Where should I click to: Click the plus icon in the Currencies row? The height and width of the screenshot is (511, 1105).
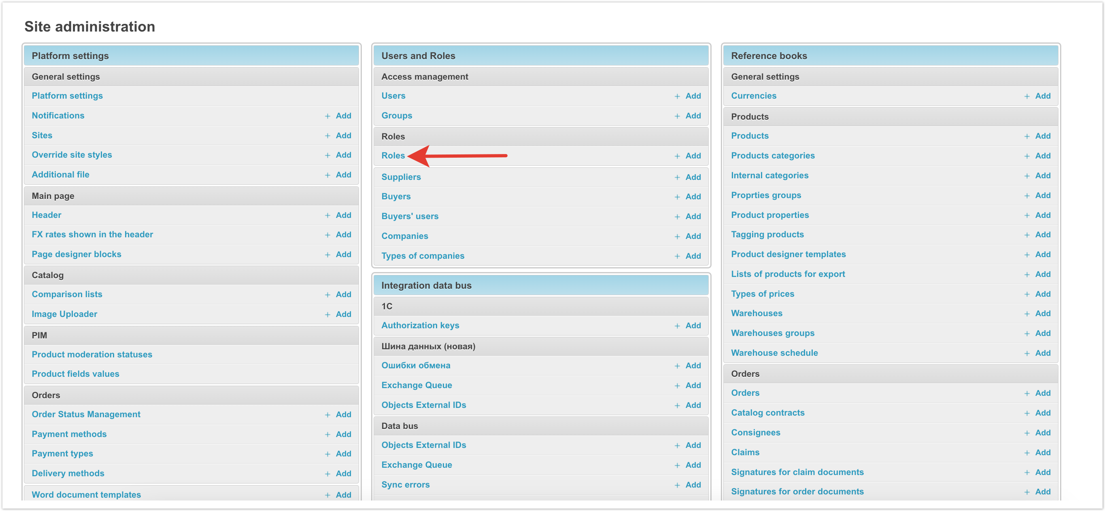1026,96
